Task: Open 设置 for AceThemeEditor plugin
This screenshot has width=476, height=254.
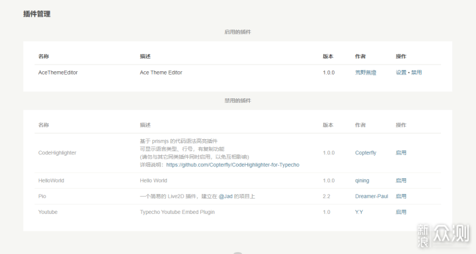Action: [x=401, y=73]
